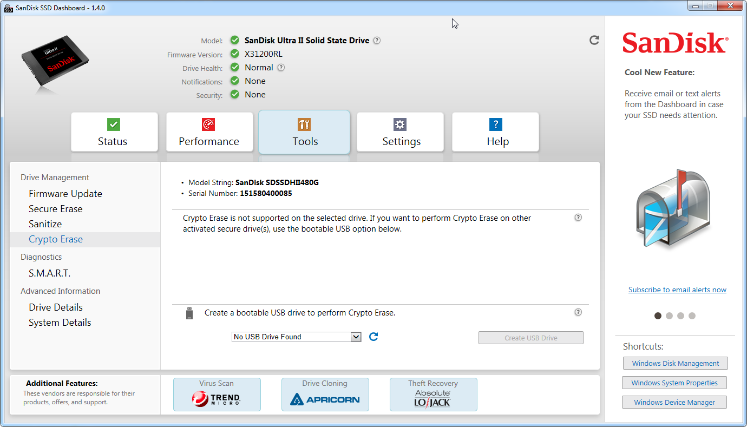The image size is (747, 427).
Task: Click the Advanced Information section heading
Action: click(61, 291)
